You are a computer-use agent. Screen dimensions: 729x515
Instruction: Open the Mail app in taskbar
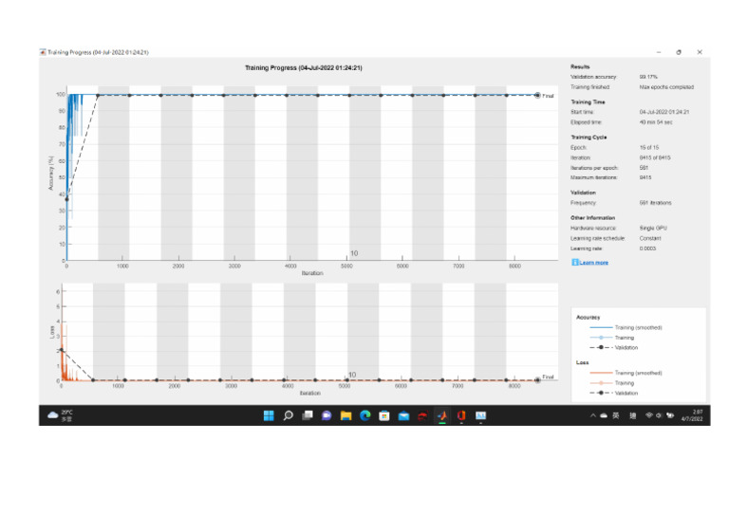tap(403, 415)
